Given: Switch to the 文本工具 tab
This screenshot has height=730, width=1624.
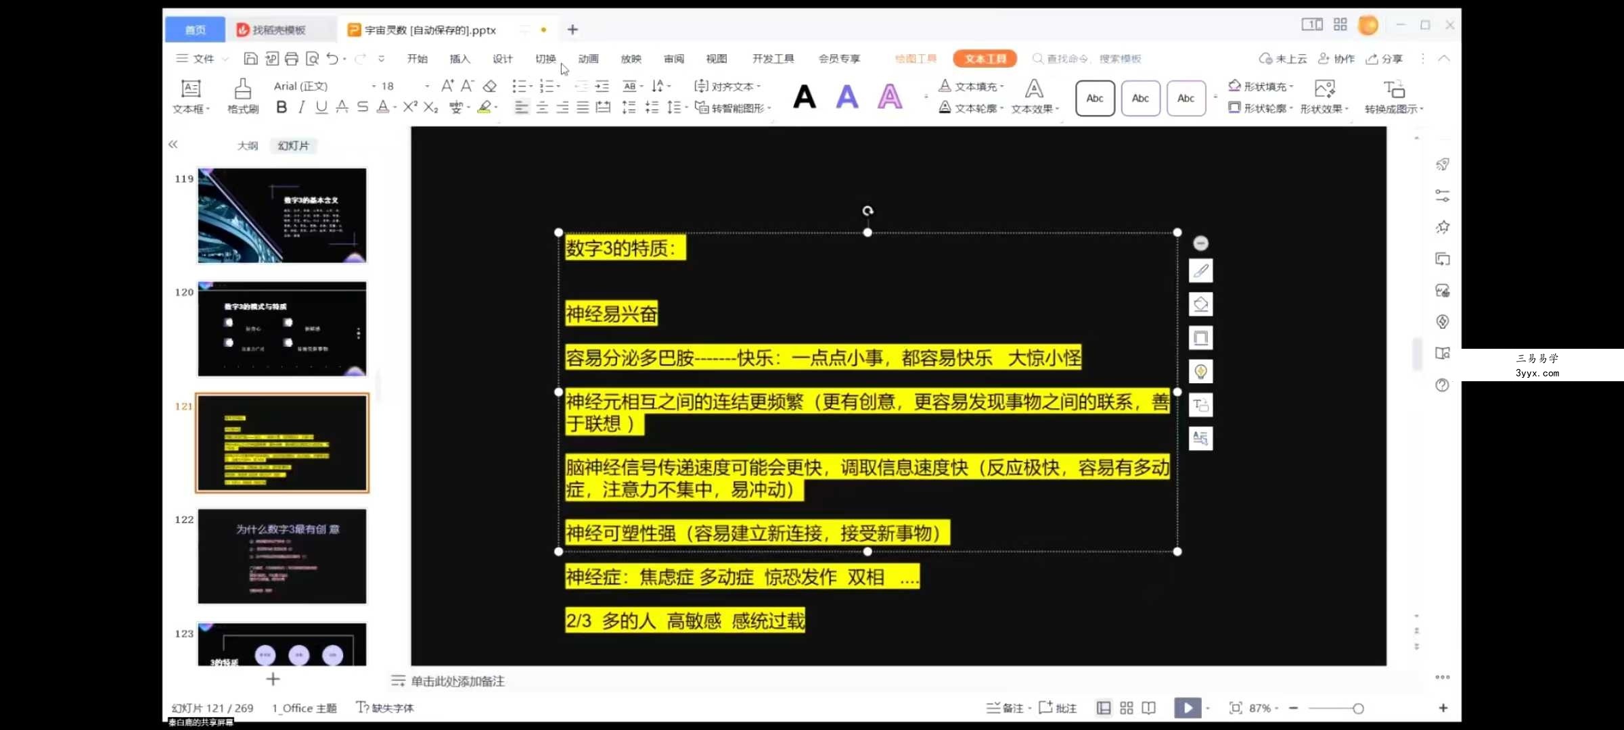Looking at the screenshot, I should [985, 59].
